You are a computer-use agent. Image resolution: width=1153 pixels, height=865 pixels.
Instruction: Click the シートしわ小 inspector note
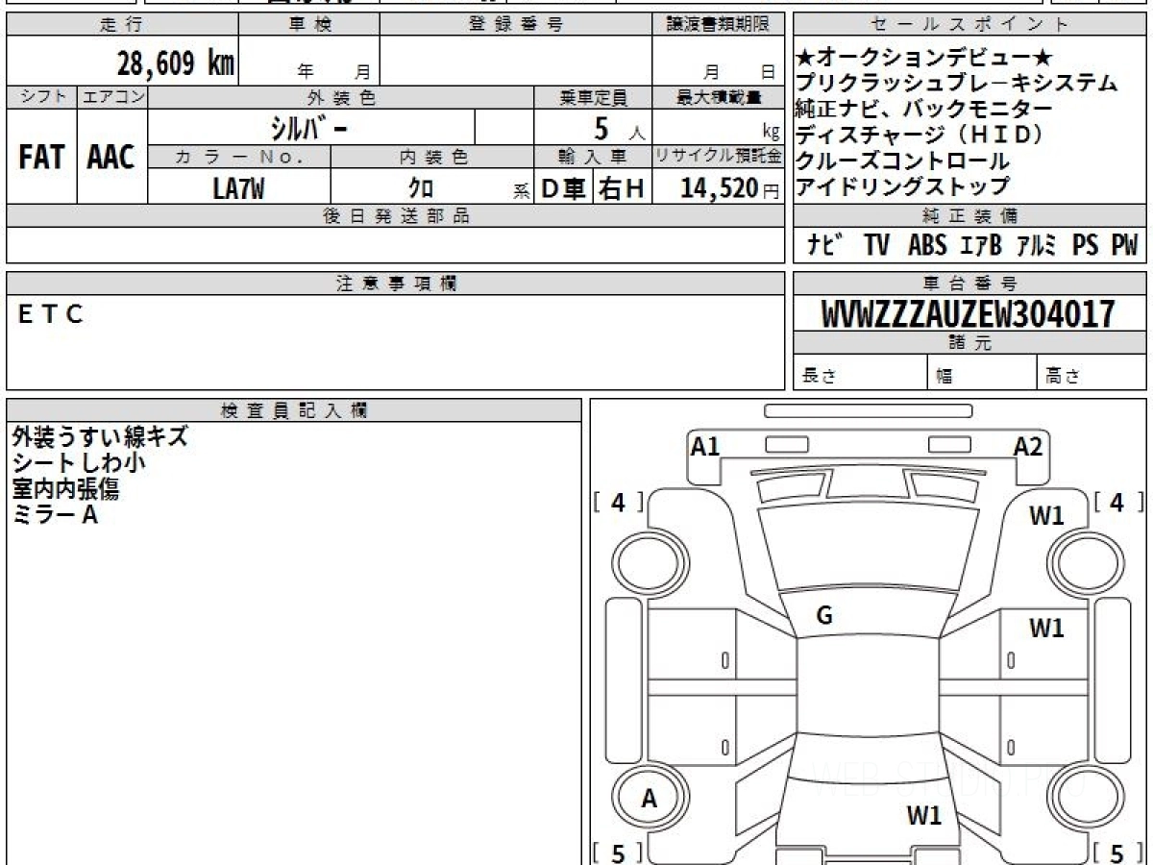point(80,463)
